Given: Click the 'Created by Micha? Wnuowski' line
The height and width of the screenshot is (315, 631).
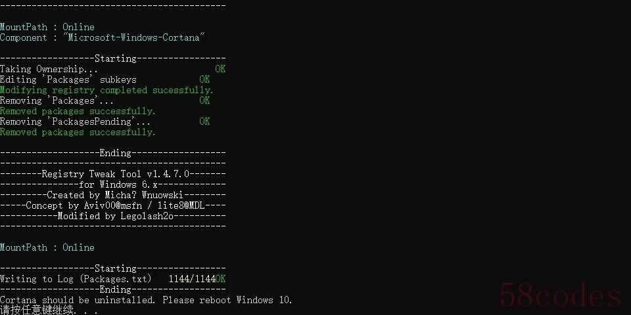Looking at the screenshot, I should click(115, 195).
